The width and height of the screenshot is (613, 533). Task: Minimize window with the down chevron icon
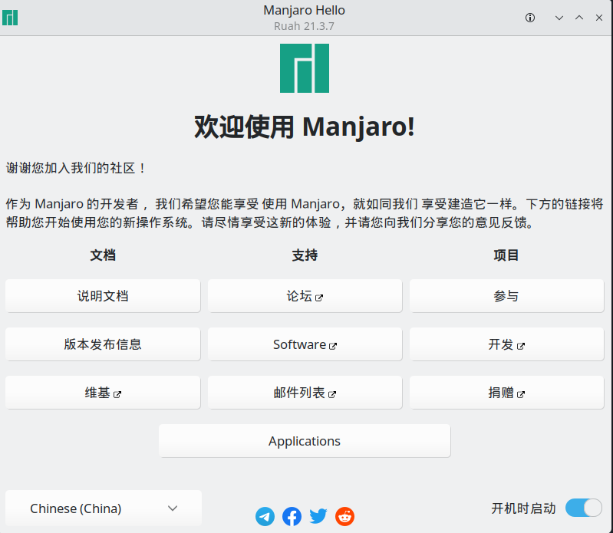[x=559, y=18]
